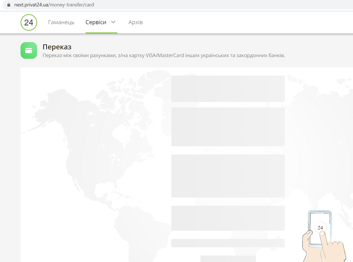This screenshot has width=353, height=262.
Task: Select the next.privat24.ua URL in address bar
Action: point(54,5)
